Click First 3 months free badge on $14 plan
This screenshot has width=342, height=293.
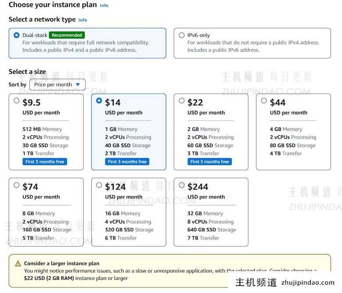point(127,162)
